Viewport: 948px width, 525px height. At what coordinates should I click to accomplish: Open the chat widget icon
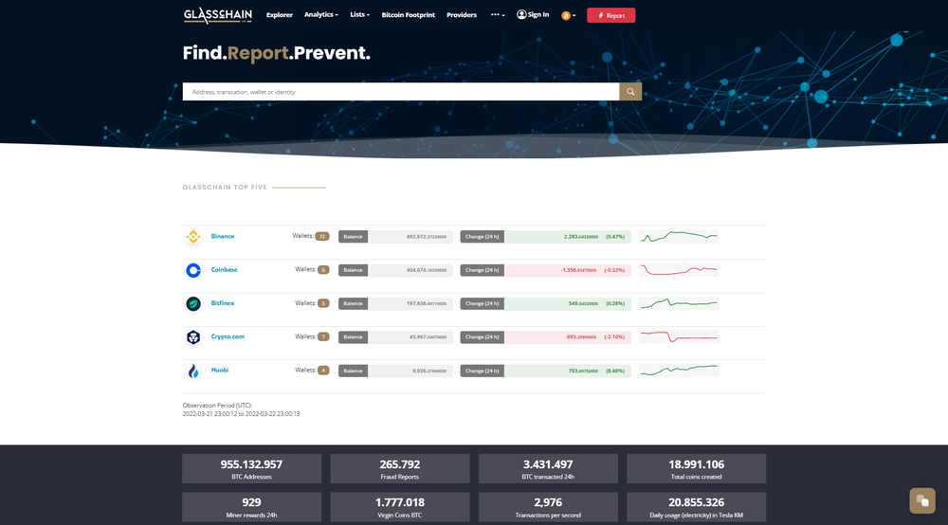click(922, 500)
